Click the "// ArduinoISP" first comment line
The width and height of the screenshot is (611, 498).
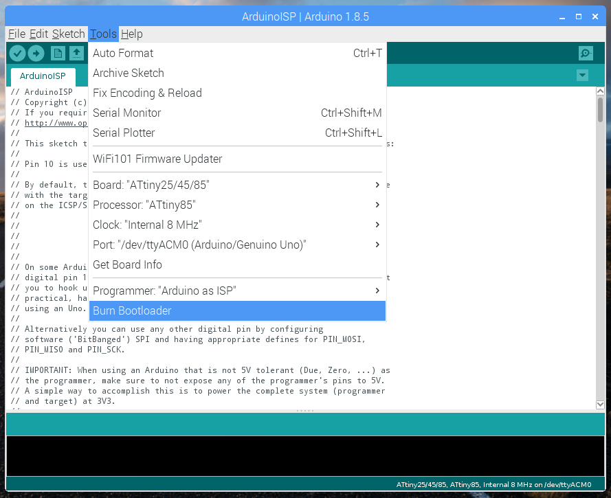click(42, 92)
